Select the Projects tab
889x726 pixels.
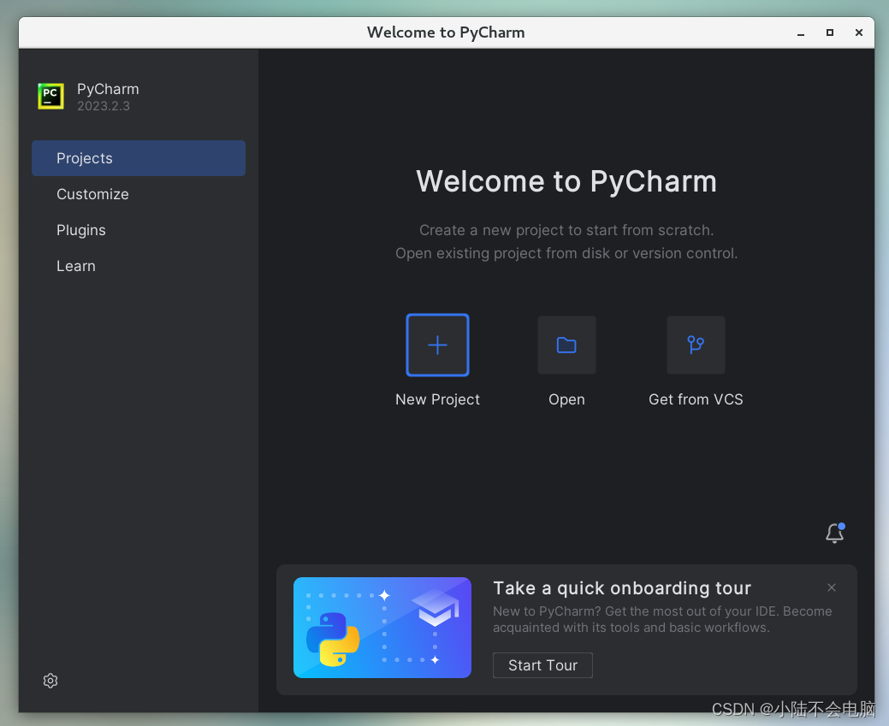[139, 158]
